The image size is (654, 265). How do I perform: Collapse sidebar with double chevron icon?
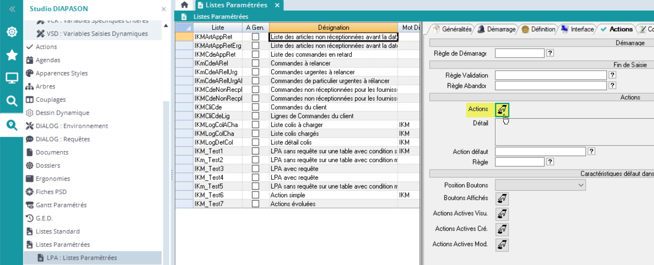[x=12, y=9]
